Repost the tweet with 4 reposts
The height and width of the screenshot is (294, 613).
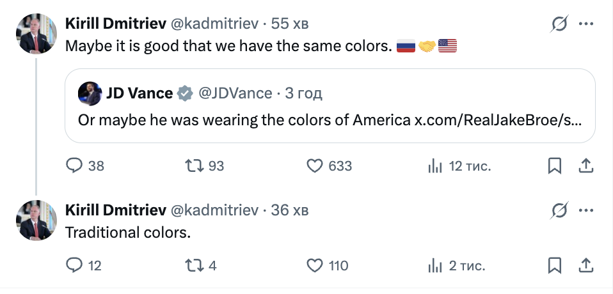[193, 265]
